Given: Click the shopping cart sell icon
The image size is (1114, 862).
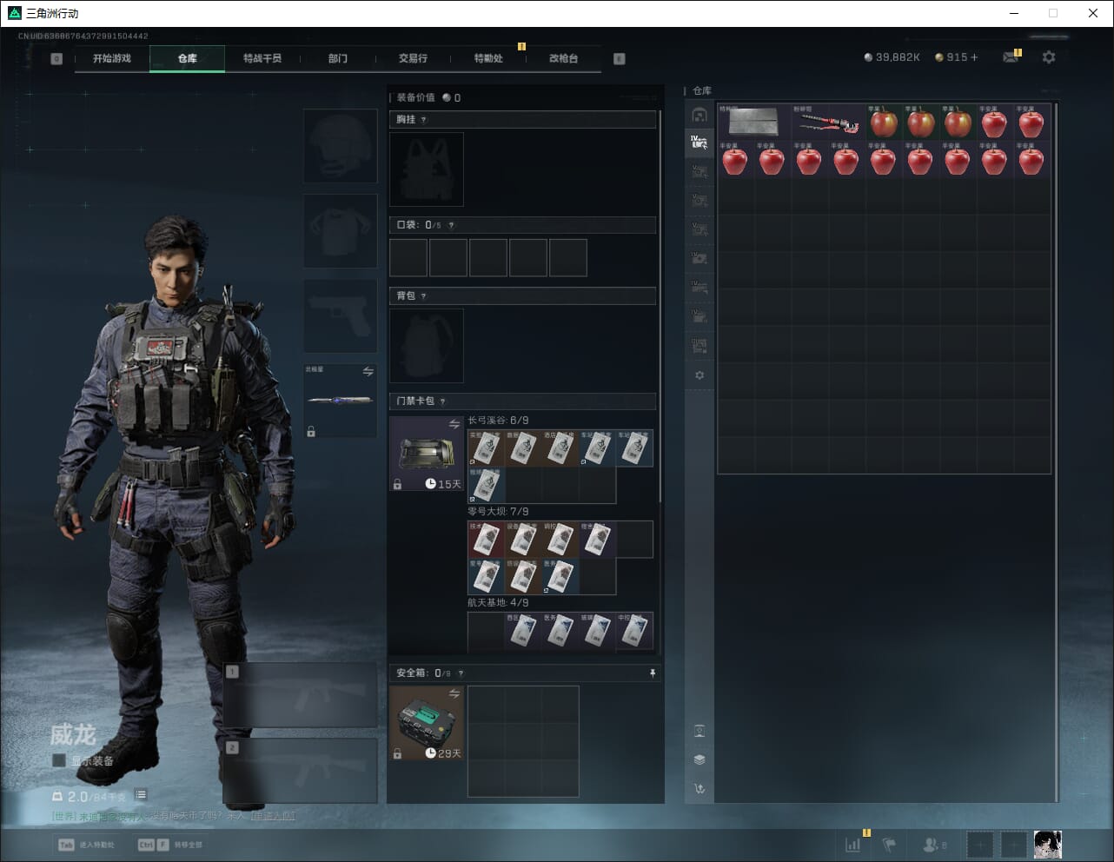Looking at the screenshot, I should [700, 789].
